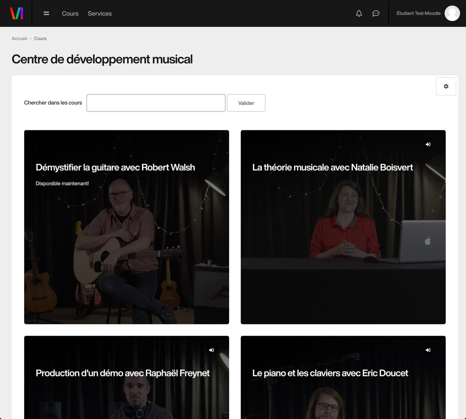
Task: Open Démystifier la guitare avec Robert Walsh
Action: [115, 167]
